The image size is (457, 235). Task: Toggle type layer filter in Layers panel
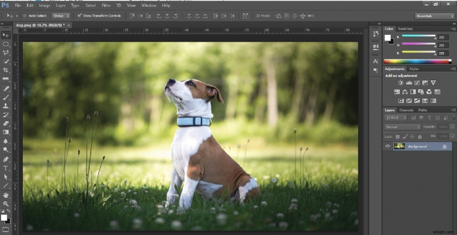click(430, 118)
